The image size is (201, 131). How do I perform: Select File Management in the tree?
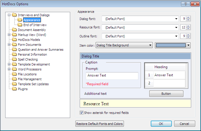(x=30, y=79)
